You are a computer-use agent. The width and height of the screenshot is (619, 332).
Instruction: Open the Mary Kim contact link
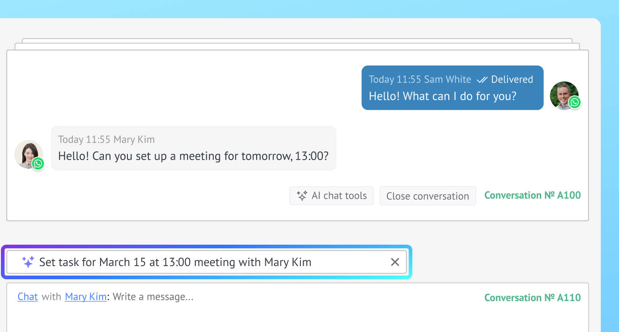pyautogui.click(x=86, y=297)
